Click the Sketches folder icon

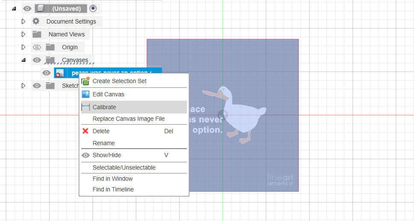(x=50, y=86)
